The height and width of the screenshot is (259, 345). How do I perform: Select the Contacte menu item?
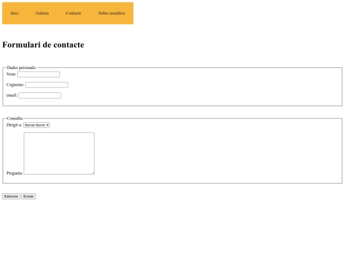pyautogui.click(x=73, y=13)
